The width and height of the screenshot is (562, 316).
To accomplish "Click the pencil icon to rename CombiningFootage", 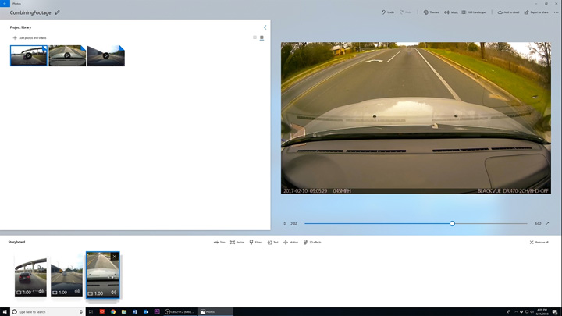I will click(x=57, y=12).
